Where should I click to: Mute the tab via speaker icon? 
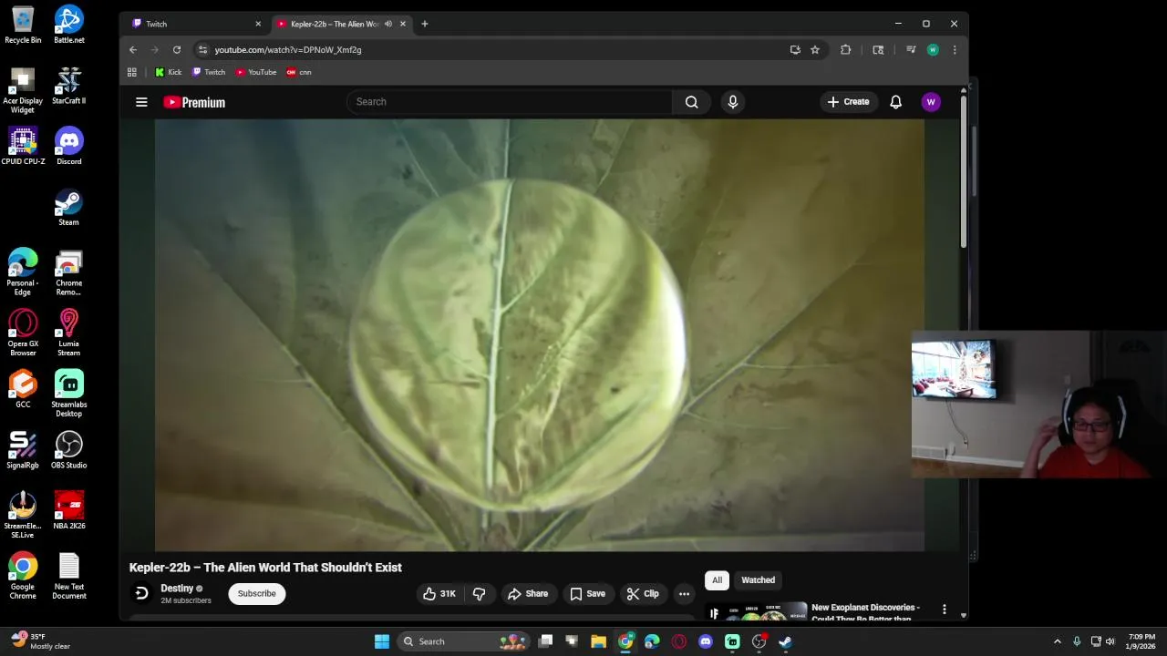coord(388,24)
